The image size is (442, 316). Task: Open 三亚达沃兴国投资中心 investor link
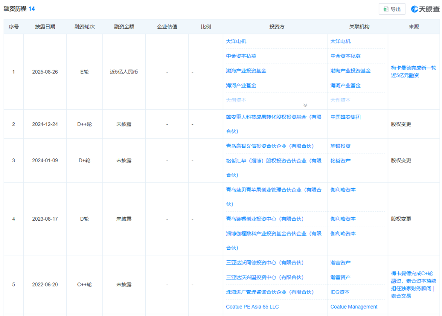(265, 278)
